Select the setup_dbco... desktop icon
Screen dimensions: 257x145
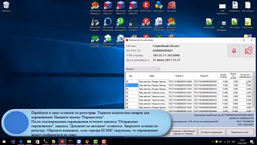[159, 6]
